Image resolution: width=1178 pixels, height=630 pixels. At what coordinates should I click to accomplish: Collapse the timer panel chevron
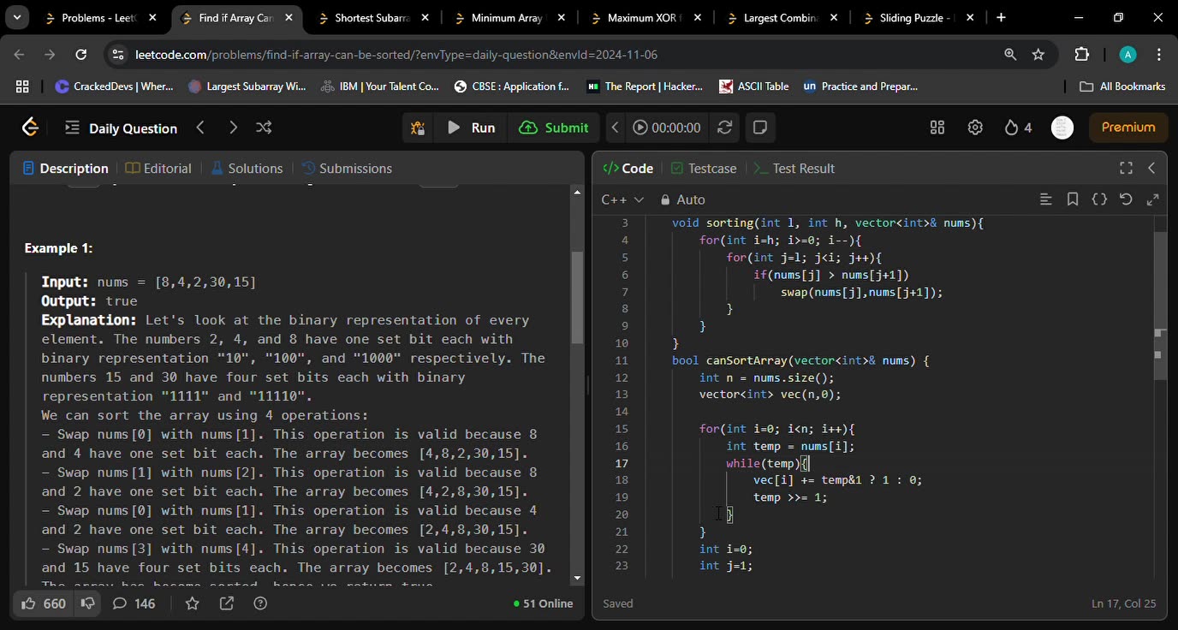coord(615,128)
